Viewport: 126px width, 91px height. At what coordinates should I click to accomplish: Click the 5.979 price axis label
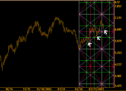pos(118,41)
